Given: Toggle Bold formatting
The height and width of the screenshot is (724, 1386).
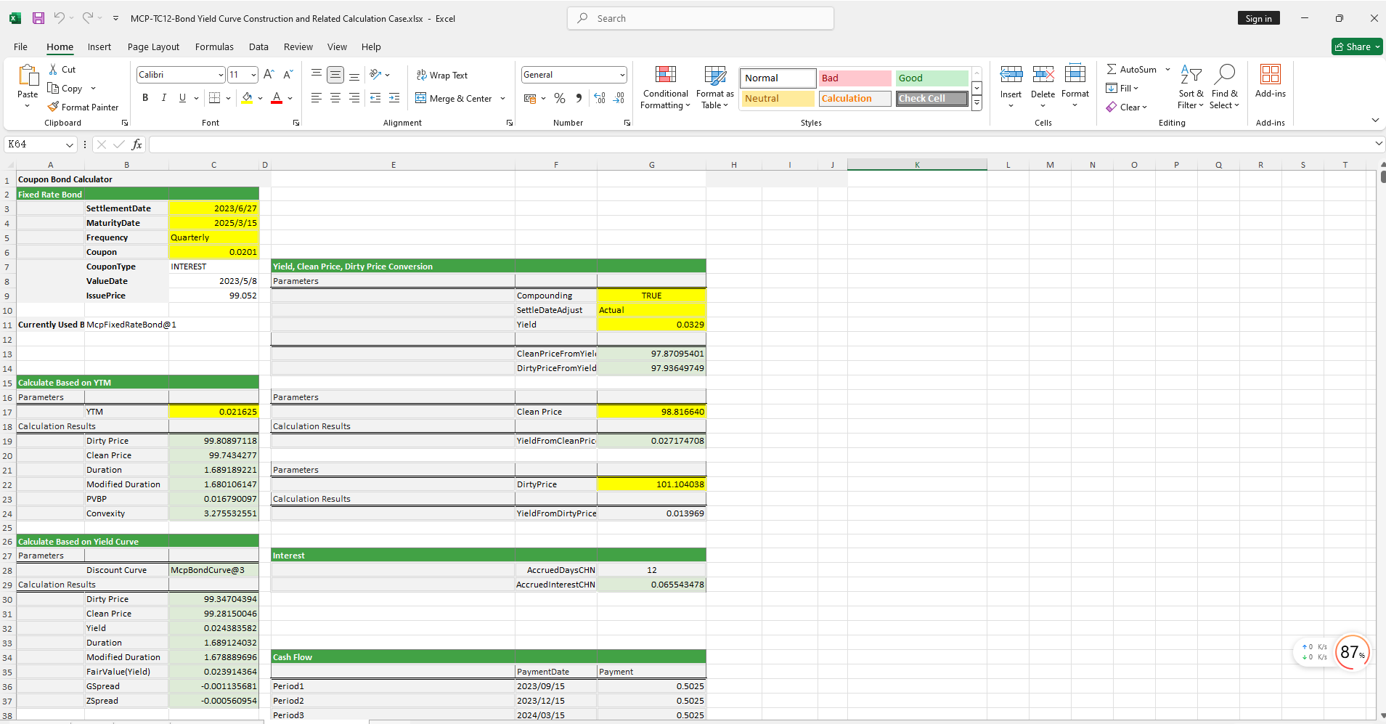Looking at the screenshot, I should (145, 97).
